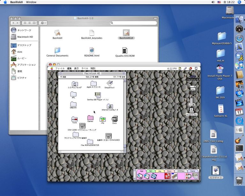The height and width of the screenshot is (196, 245).
Task: Open the 特別 menu
Action: click(93, 68)
